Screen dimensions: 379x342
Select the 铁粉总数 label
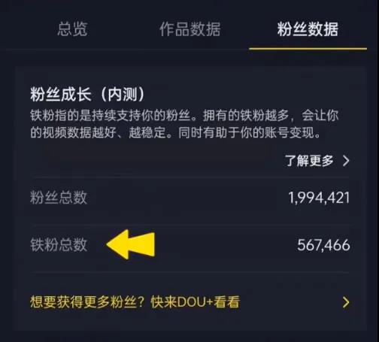point(59,244)
